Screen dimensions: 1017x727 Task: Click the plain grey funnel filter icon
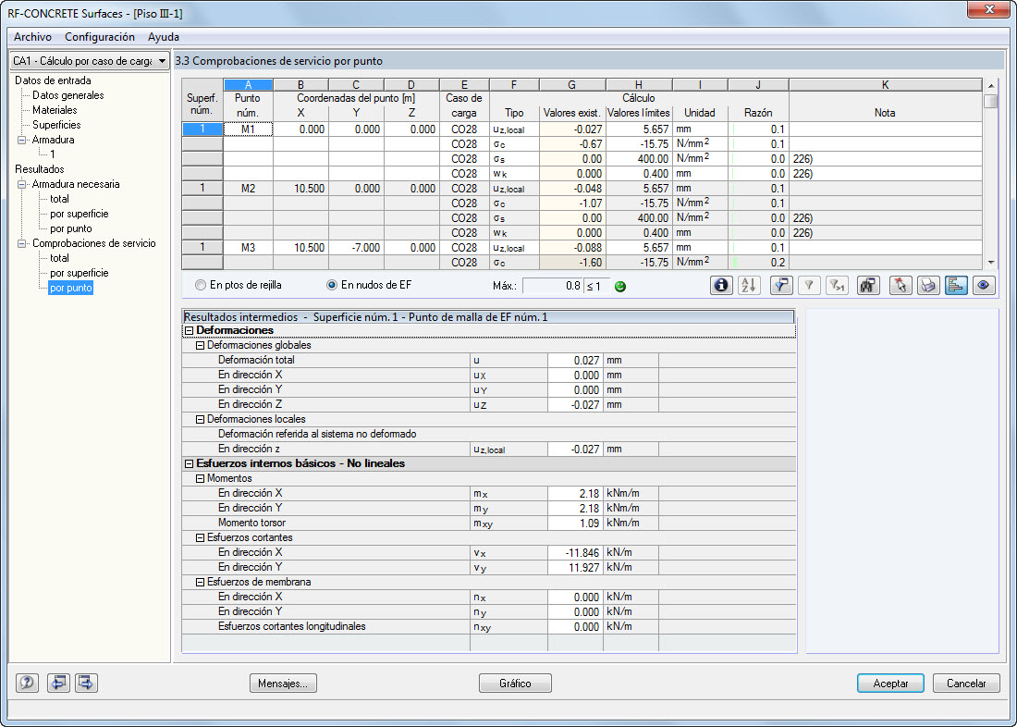(809, 285)
